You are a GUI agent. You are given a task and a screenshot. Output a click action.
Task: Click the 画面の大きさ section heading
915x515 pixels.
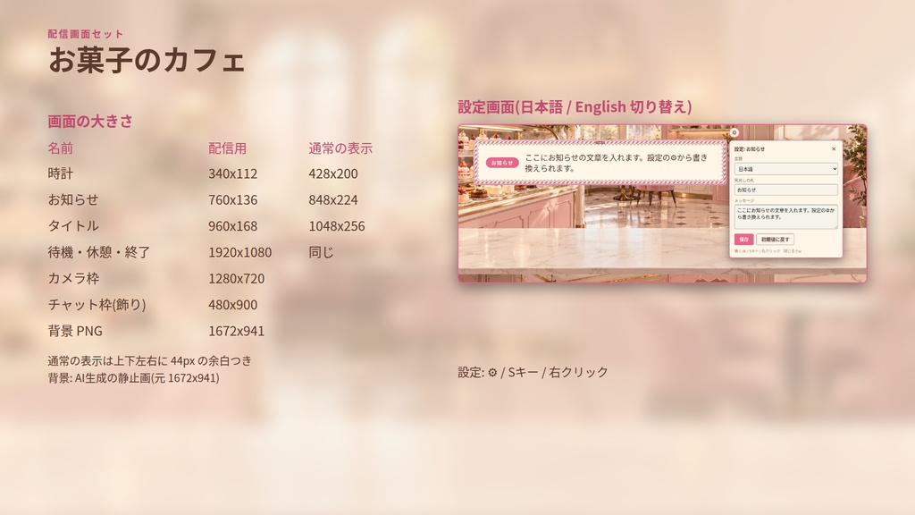90,121
